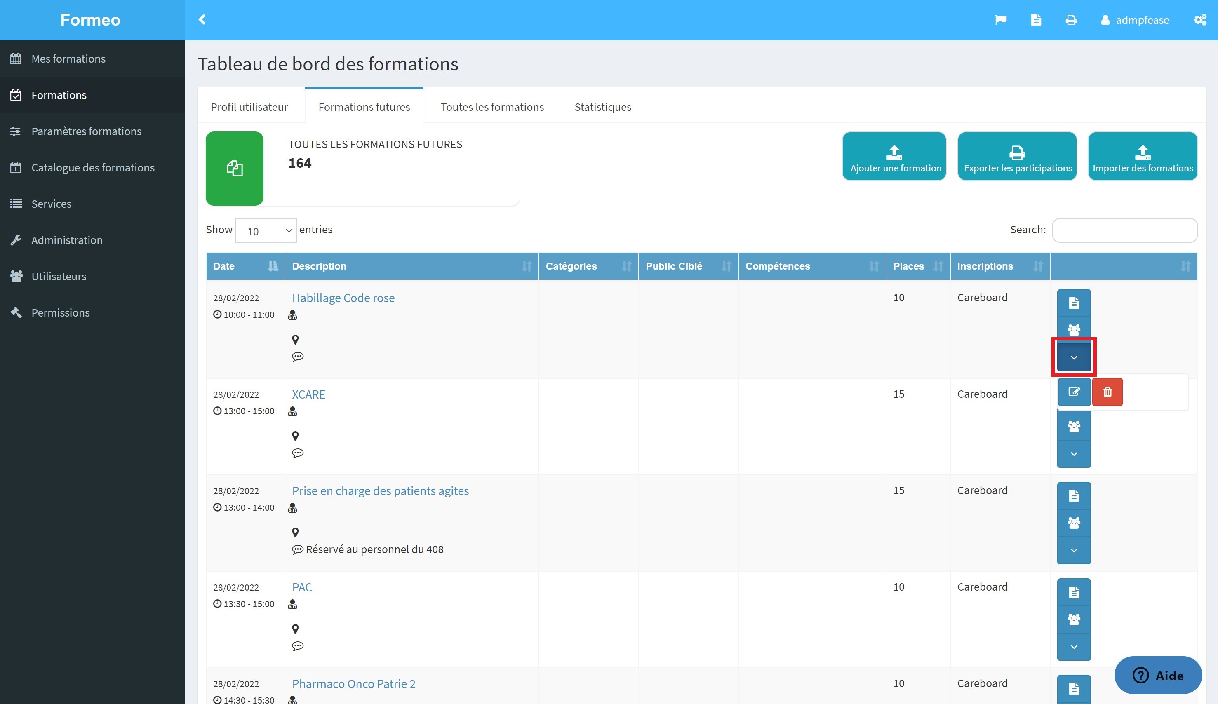Open Permissions in the sidebar

tap(92, 312)
